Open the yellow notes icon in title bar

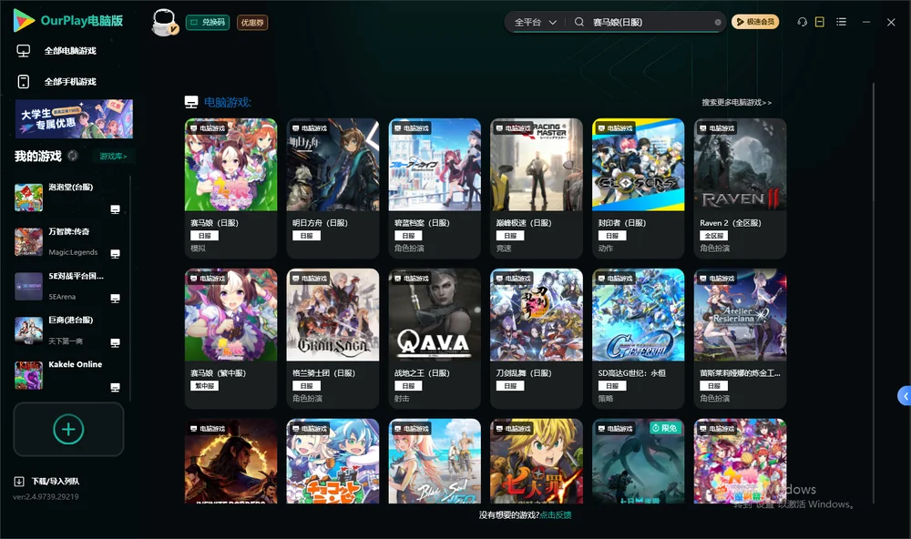(820, 22)
